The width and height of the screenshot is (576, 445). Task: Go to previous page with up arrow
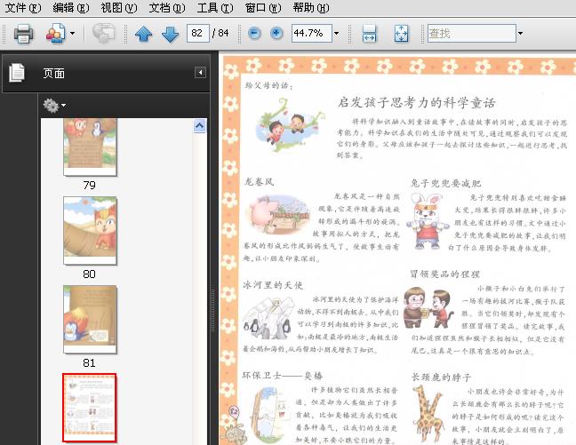point(144,34)
